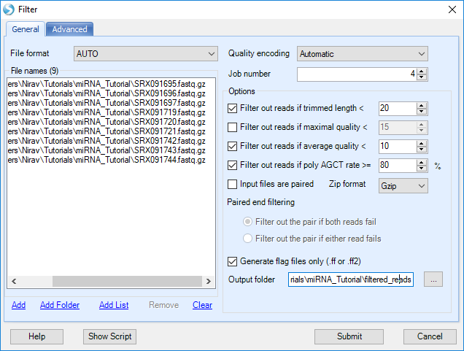Select file SRX091742.fastq.gz

107,141
